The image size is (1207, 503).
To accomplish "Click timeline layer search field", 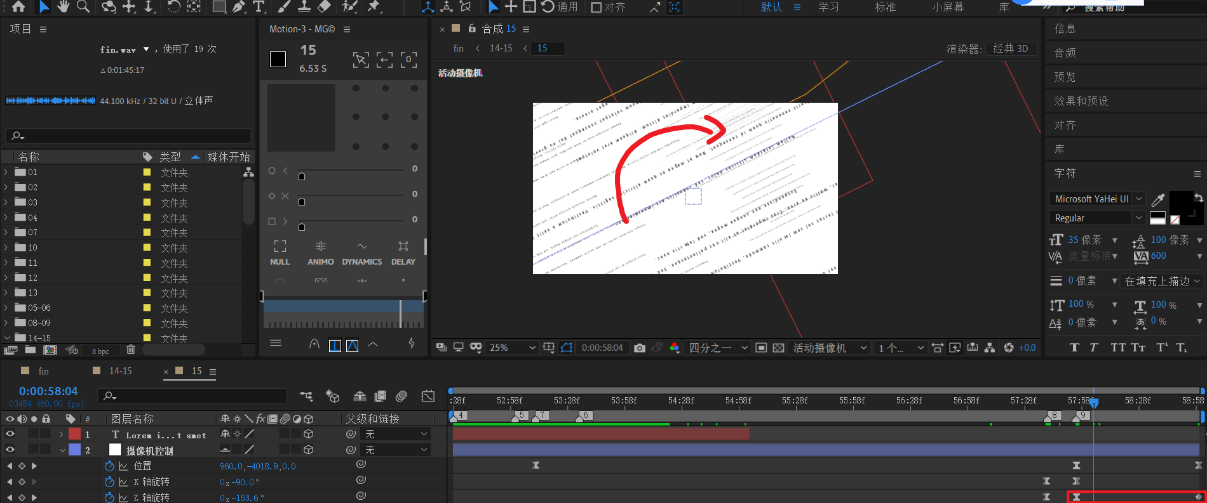I will (x=192, y=396).
